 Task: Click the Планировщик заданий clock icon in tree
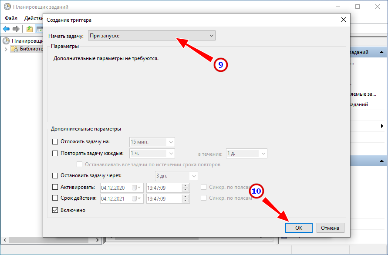(6, 41)
